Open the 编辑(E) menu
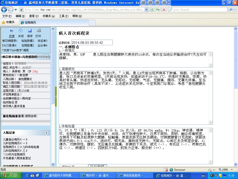The image size is (238, 179). [20, 16]
